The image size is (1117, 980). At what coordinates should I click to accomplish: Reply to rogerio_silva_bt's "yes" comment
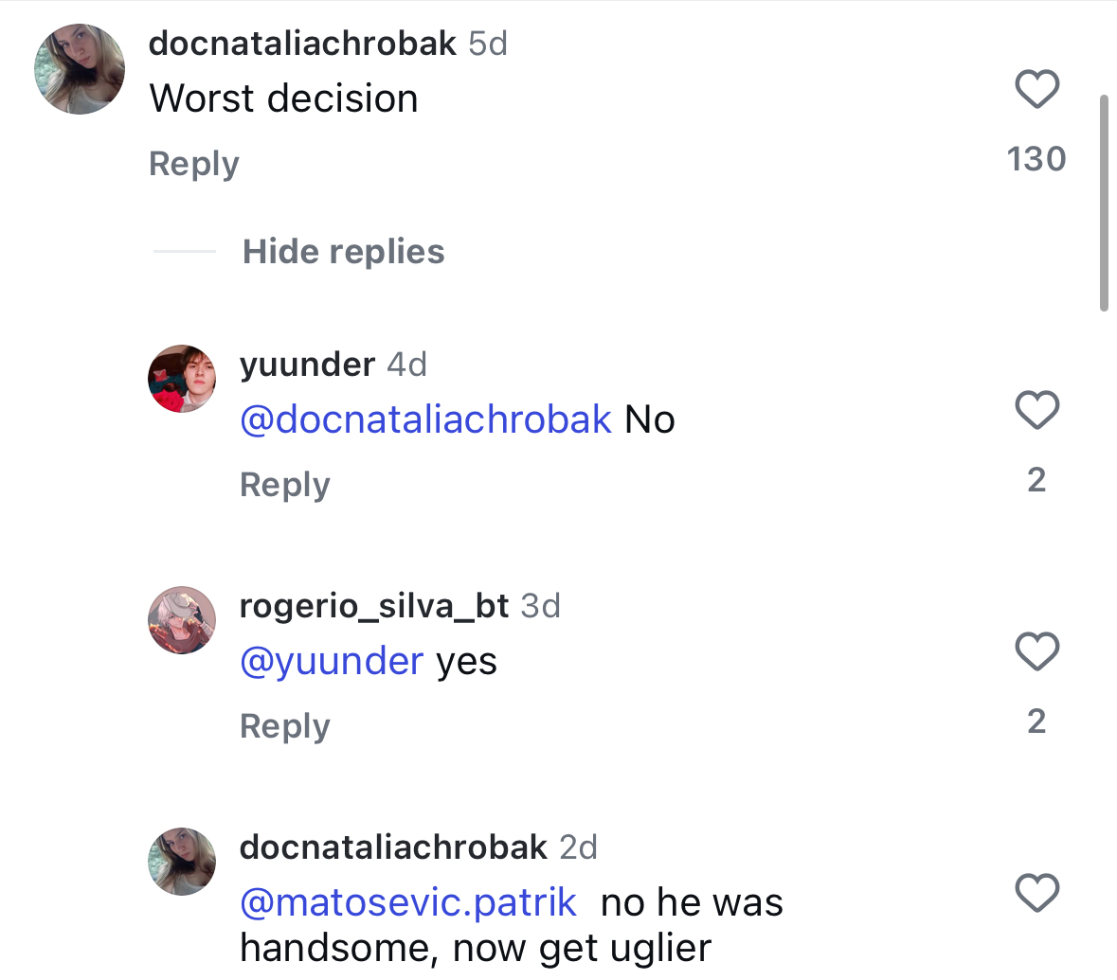[x=285, y=726]
